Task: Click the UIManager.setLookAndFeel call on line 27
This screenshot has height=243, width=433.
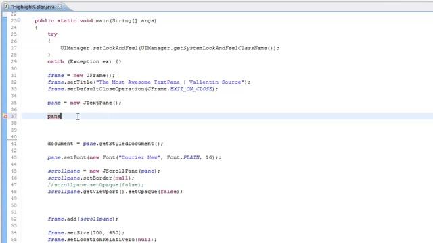Action: (170, 48)
